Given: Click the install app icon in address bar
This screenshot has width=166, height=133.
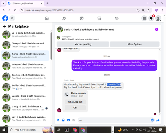Looking at the screenshot, I should [138, 10].
